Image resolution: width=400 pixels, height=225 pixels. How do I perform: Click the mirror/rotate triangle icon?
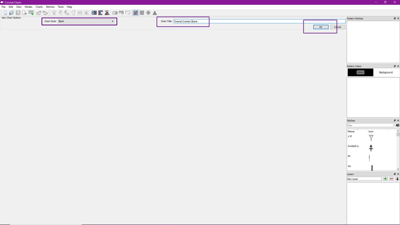click(x=107, y=13)
